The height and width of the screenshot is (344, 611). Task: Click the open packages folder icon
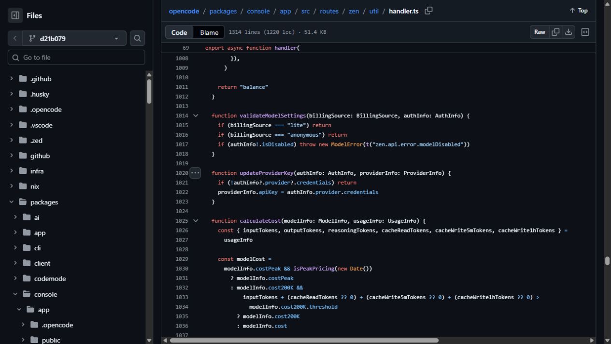coord(23,202)
